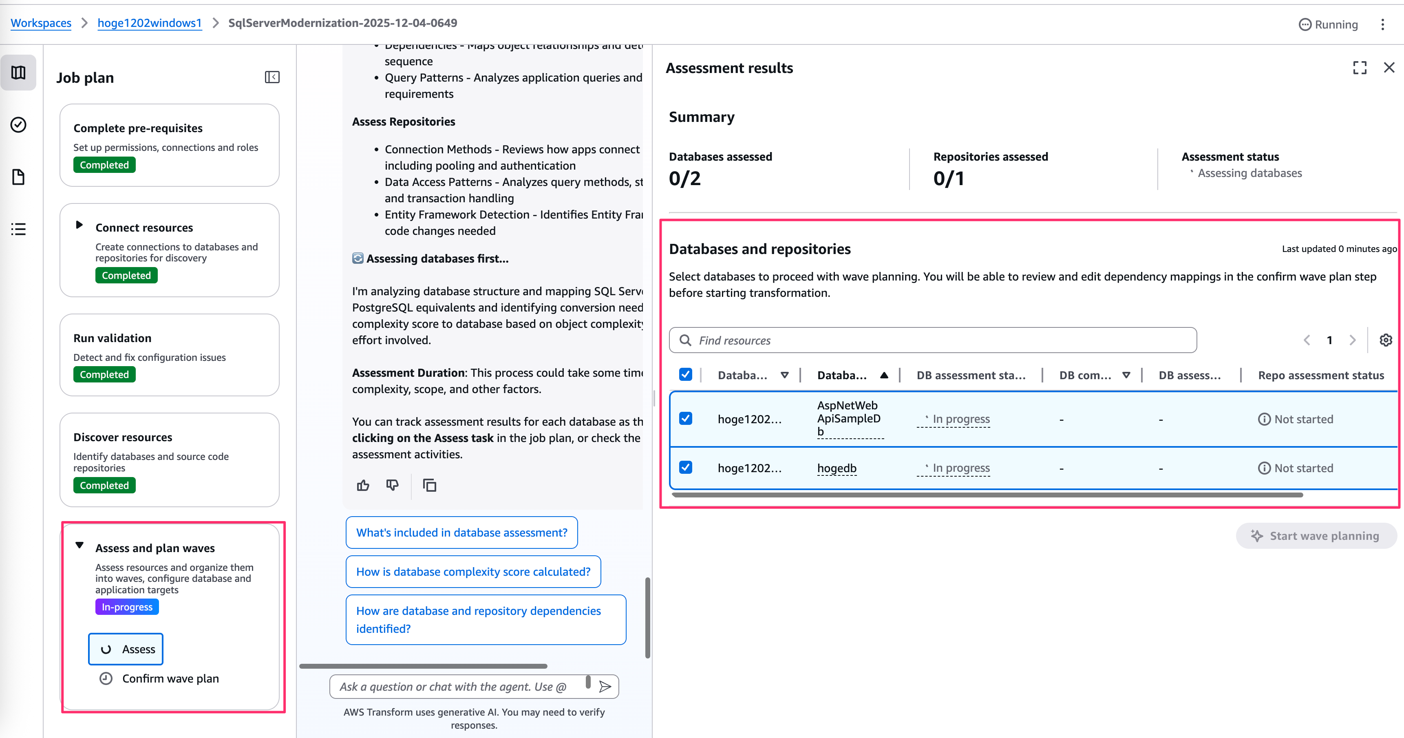The height and width of the screenshot is (738, 1404).
Task: Uncheck the AspNetWebApiSampleDb row checkbox
Action: point(686,419)
